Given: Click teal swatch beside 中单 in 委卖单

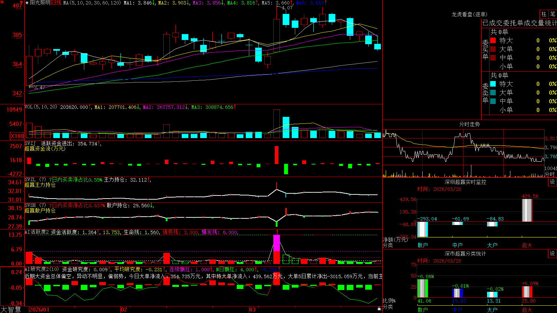Looking at the screenshot, I should pyautogui.click(x=493, y=101).
